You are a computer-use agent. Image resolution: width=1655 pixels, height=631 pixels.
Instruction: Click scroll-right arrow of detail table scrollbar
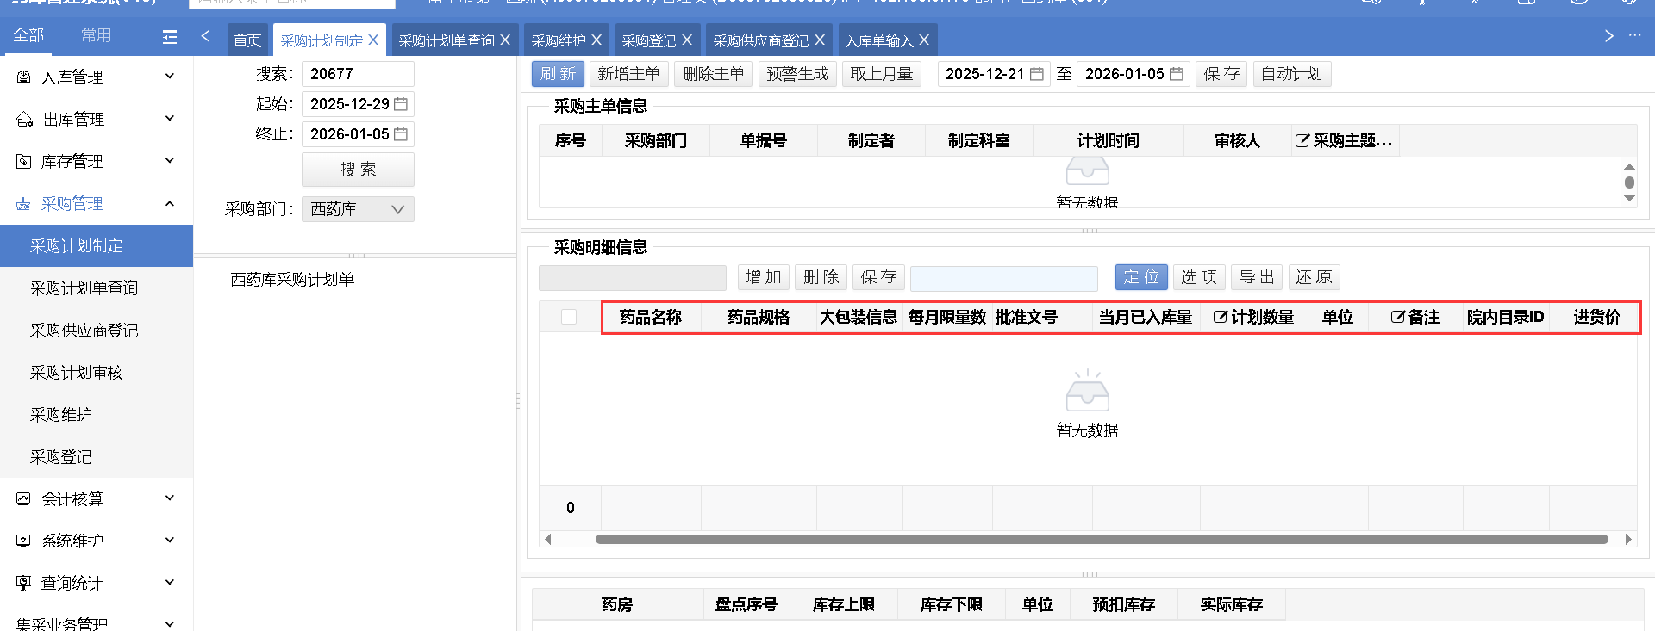pos(1628,540)
